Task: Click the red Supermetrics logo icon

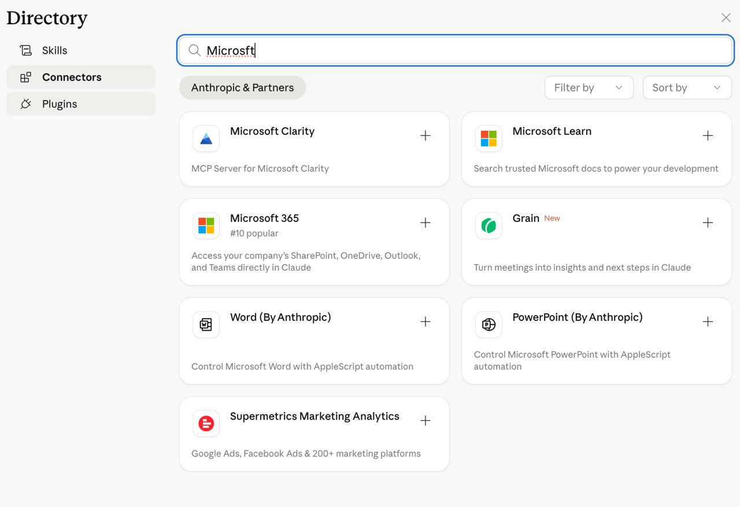Action: [x=206, y=423]
